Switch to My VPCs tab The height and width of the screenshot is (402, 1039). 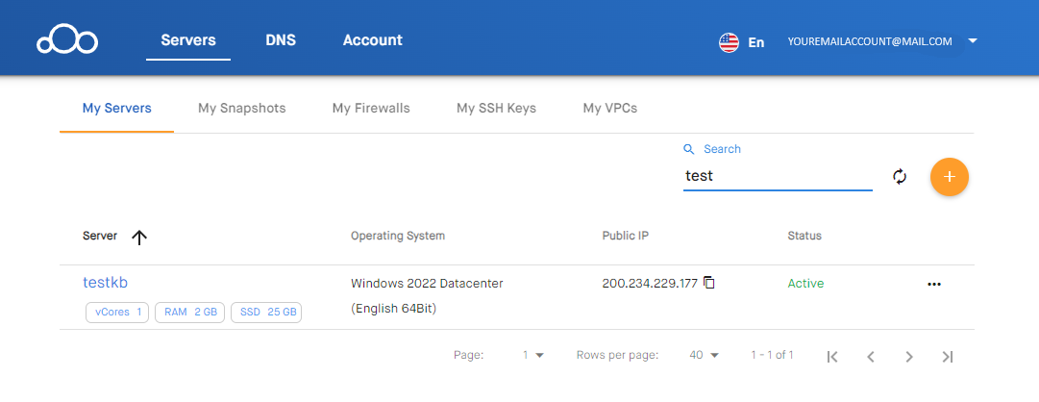[610, 108]
